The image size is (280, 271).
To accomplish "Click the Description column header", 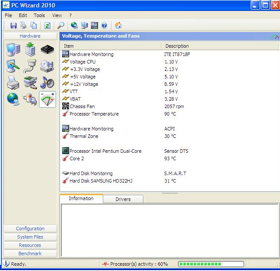I will tap(177, 46).
